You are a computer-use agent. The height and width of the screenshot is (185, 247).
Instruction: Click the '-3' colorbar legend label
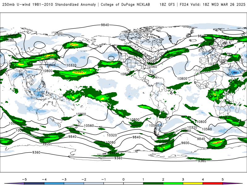point(64,179)
